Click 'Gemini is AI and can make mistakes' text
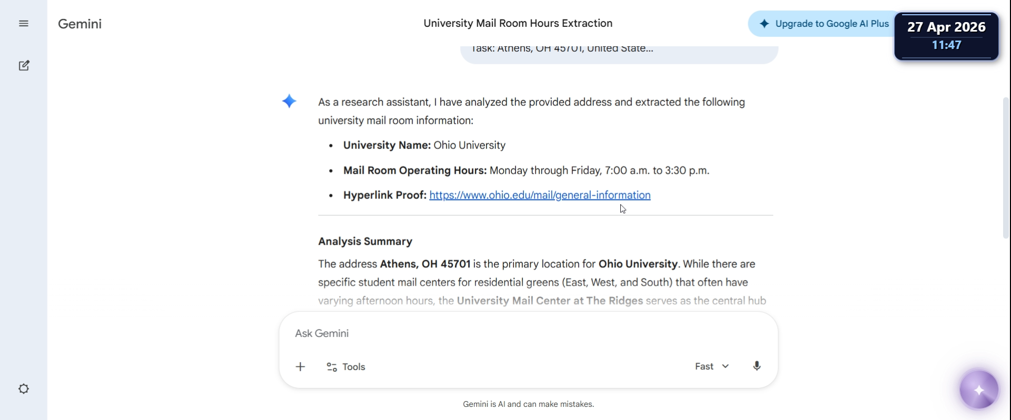Viewport: 1011px width, 420px height. coord(528,404)
